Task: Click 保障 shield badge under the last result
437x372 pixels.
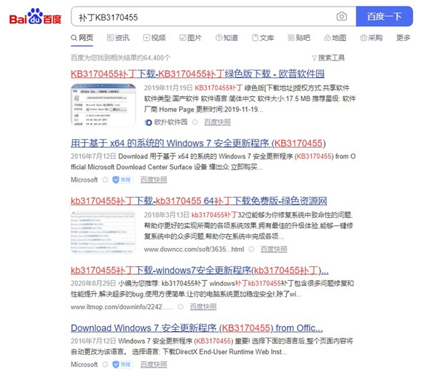Action: click(x=122, y=365)
